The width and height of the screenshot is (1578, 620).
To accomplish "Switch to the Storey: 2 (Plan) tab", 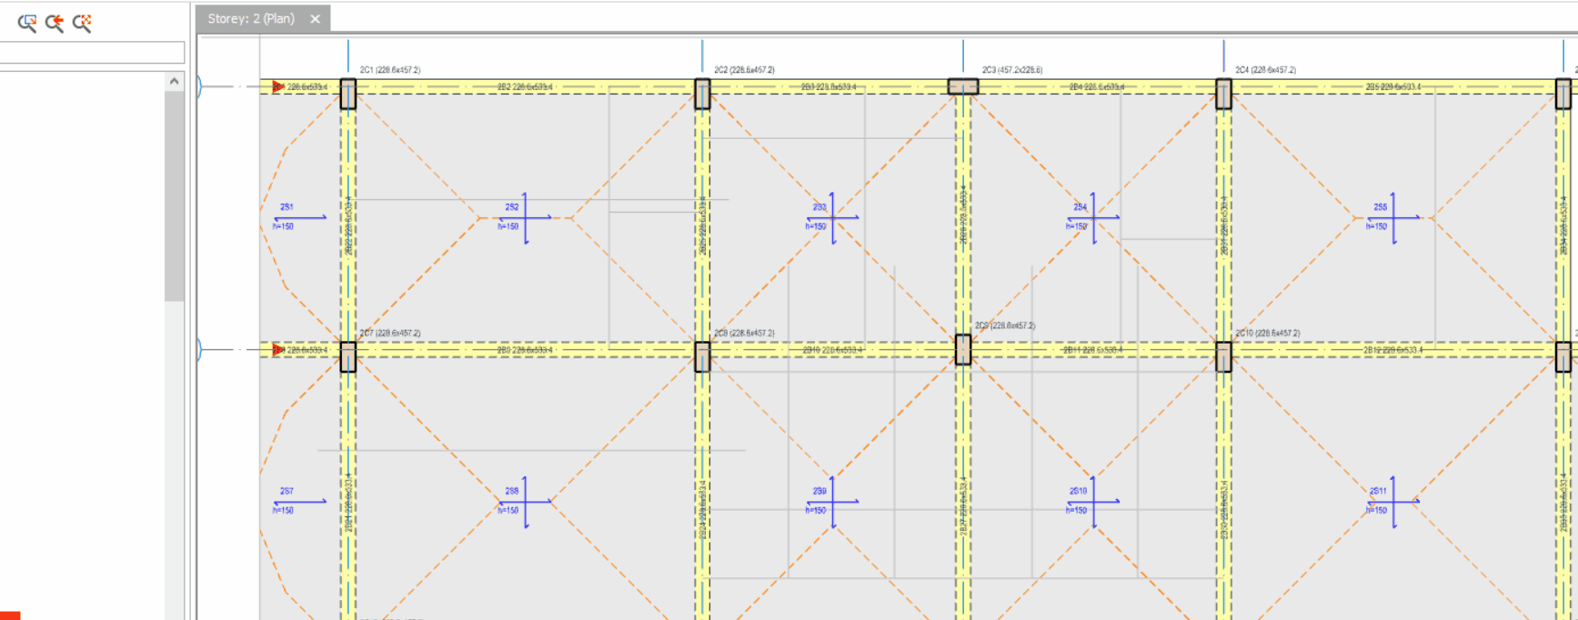I will pos(251,19).
